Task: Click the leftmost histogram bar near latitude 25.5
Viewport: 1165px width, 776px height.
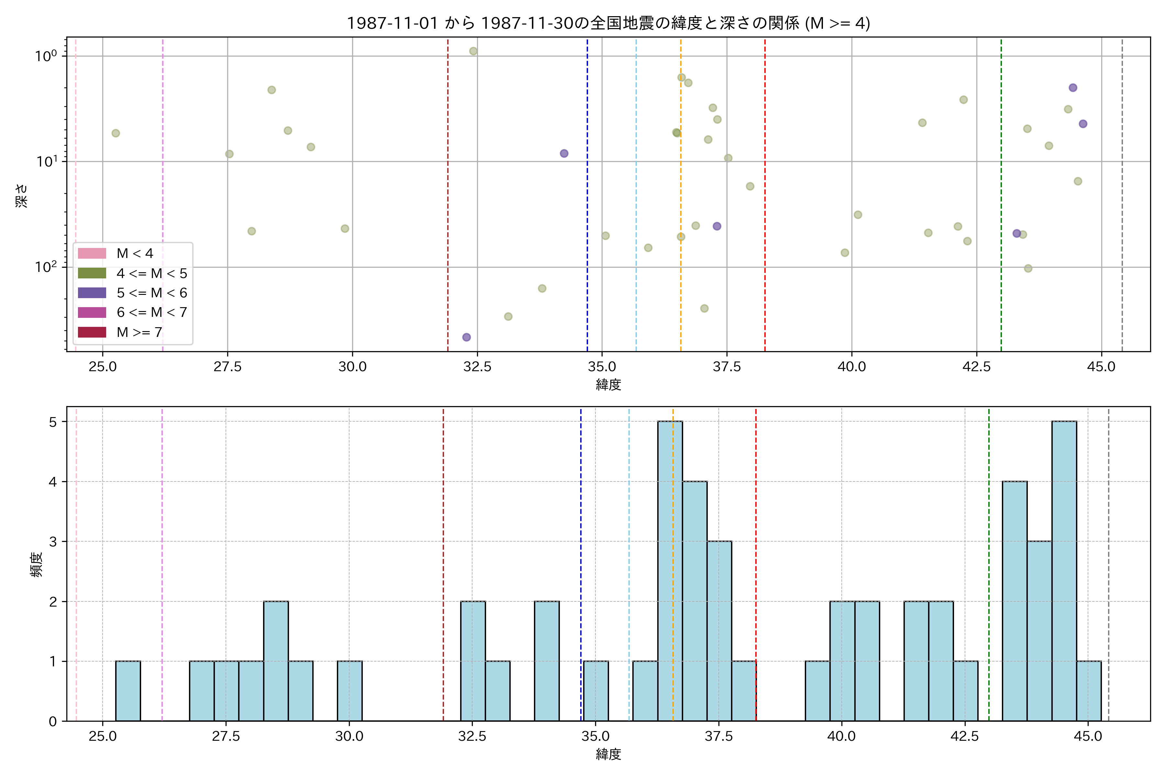Action: 128,691
